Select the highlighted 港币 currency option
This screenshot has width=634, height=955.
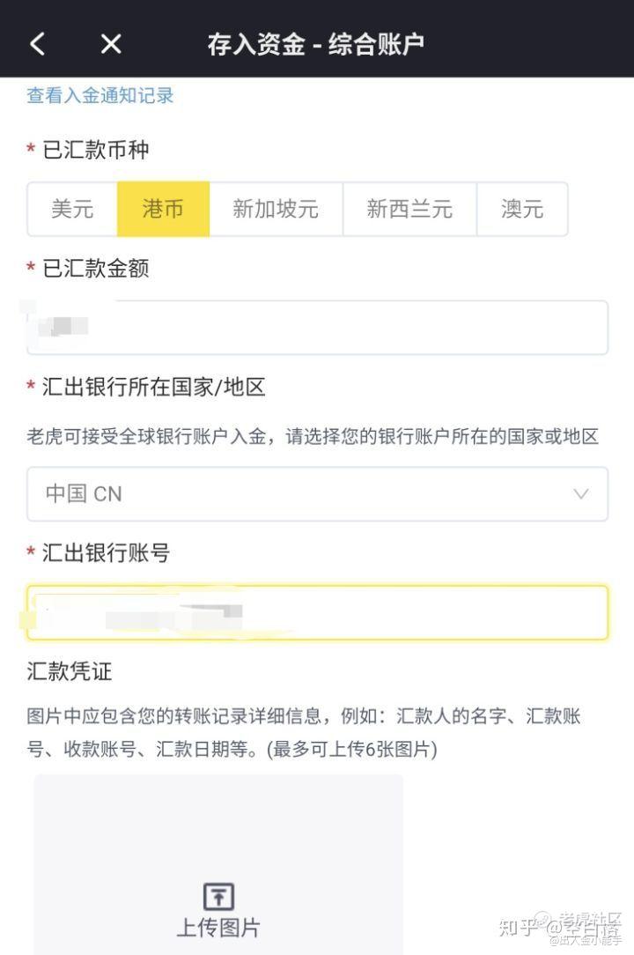tap(162, 209)
